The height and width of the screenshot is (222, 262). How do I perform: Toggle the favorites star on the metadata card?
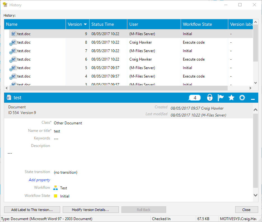point(231,98)
